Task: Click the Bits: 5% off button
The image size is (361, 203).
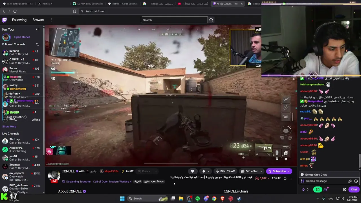Action: tap(225, 171)
